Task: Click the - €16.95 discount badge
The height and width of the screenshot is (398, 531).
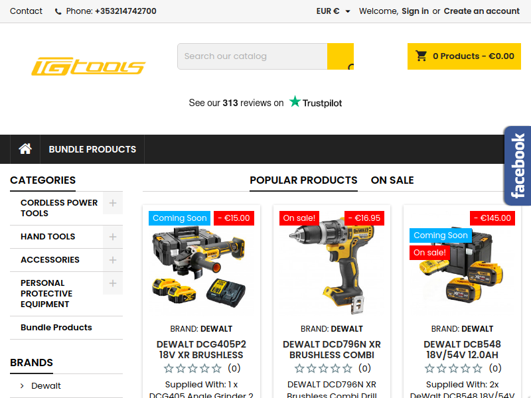Action: point(364,218)
